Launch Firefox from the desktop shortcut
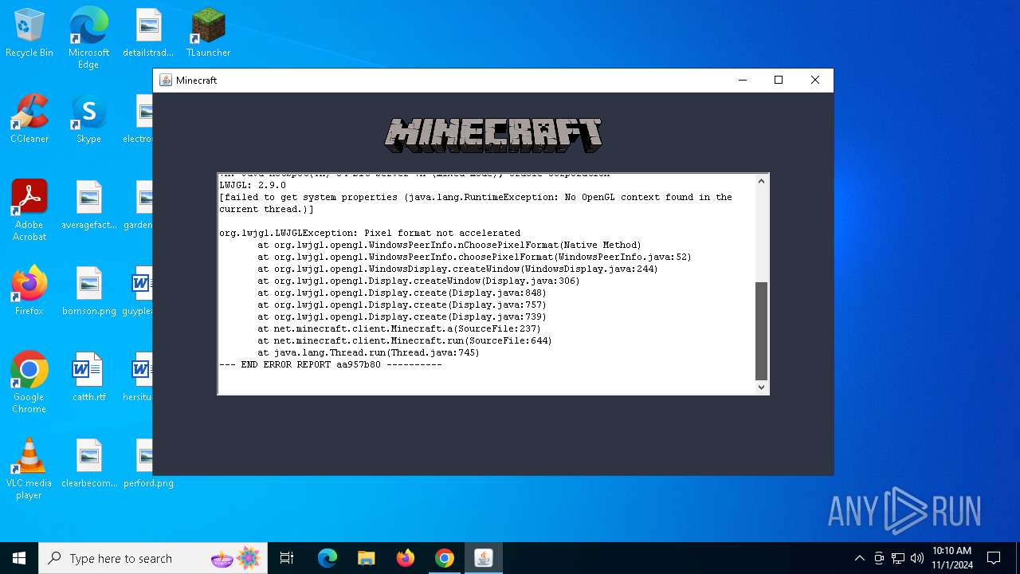 pos(29,292)
